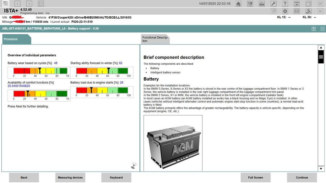Click the engine starts load value 28
Screen dimensions: 326x183
122,83
